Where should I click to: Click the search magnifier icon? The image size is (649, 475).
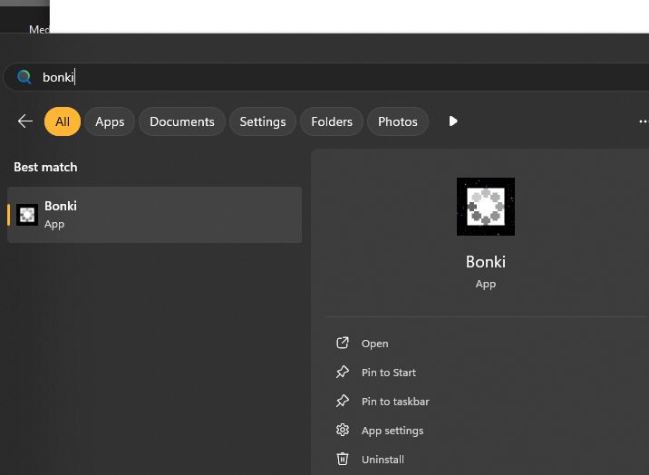coord(24,77)
